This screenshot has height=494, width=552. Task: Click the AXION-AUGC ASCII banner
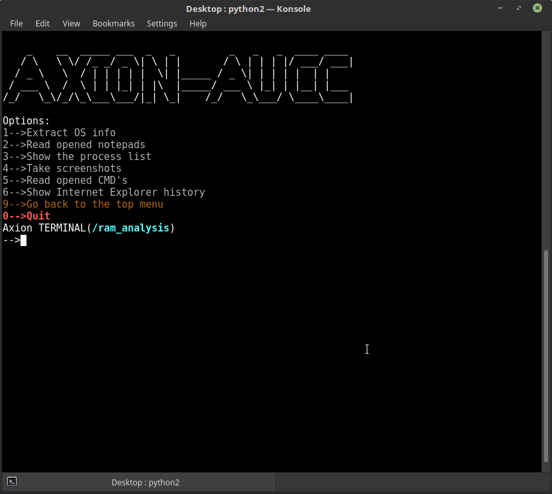[178, 78]
